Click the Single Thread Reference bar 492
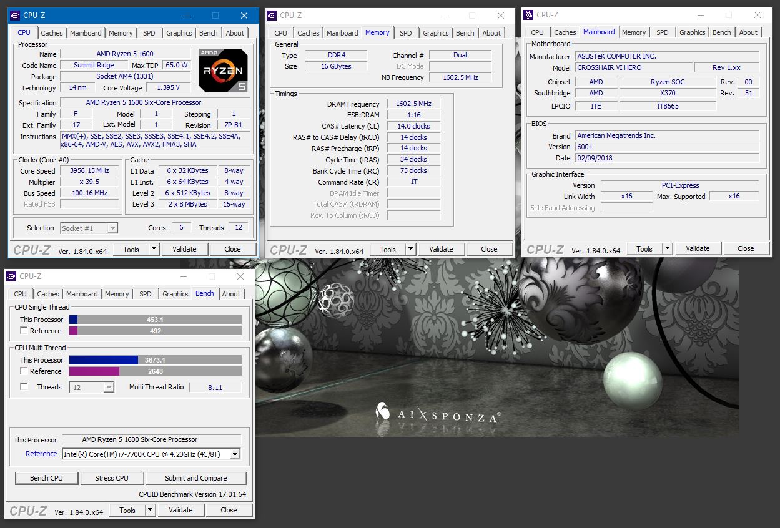780x528 pixels. (155, 331)
